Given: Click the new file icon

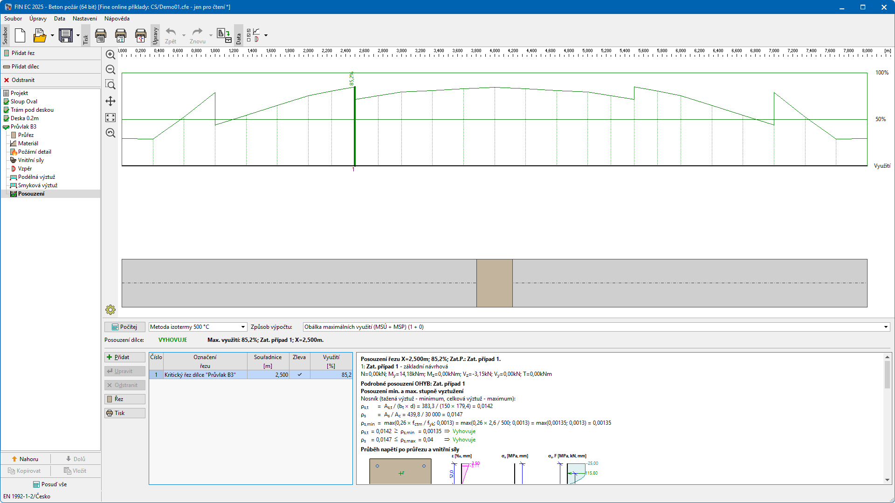Looking at the screenshot, I should click(20, 35).
